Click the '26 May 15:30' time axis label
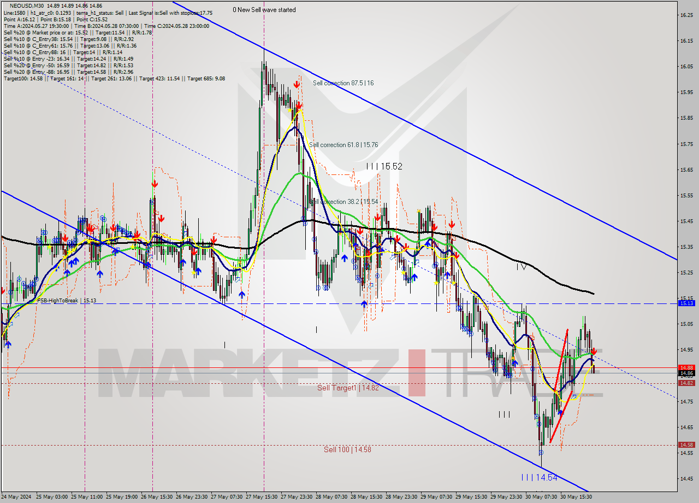Viewport: 699px width, 503px height. 157,497
